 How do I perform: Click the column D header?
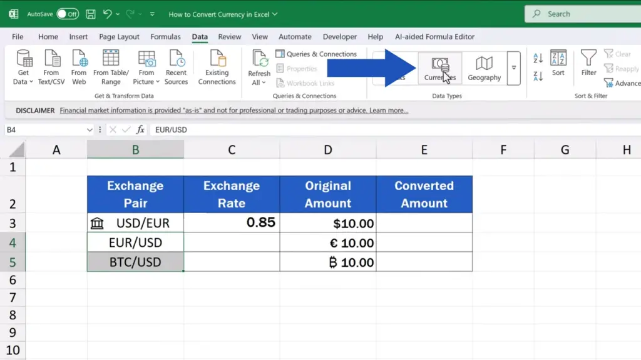328,149
